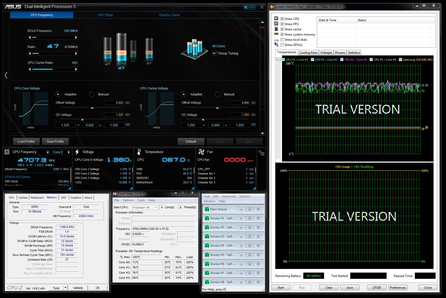Enable the Stress GPU(s) checkbox

coord(282,45)
